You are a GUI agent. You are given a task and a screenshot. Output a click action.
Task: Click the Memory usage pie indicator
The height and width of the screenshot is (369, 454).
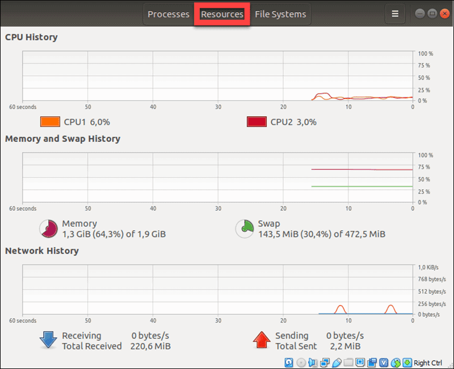[x=50, y=228]
